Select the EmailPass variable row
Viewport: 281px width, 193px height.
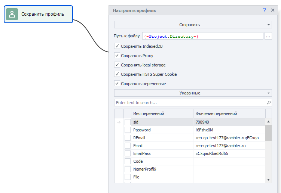point(162,153)
